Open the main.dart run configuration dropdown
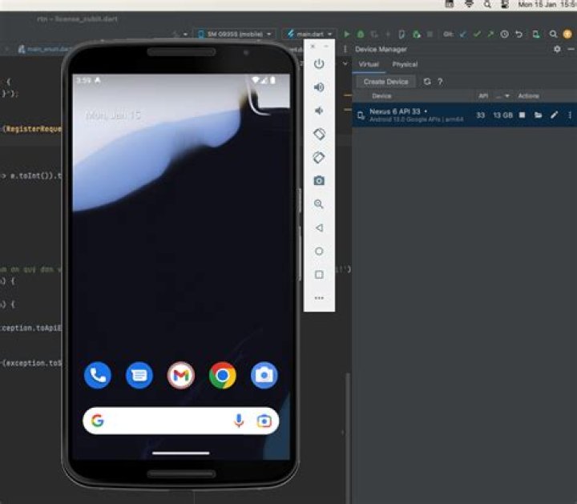577x504 pixels. [x=309, y=34]
